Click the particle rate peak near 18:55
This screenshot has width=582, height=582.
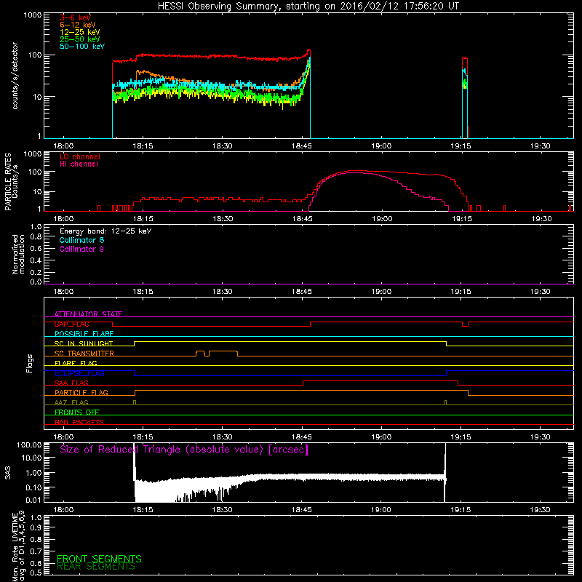[356, 171]
